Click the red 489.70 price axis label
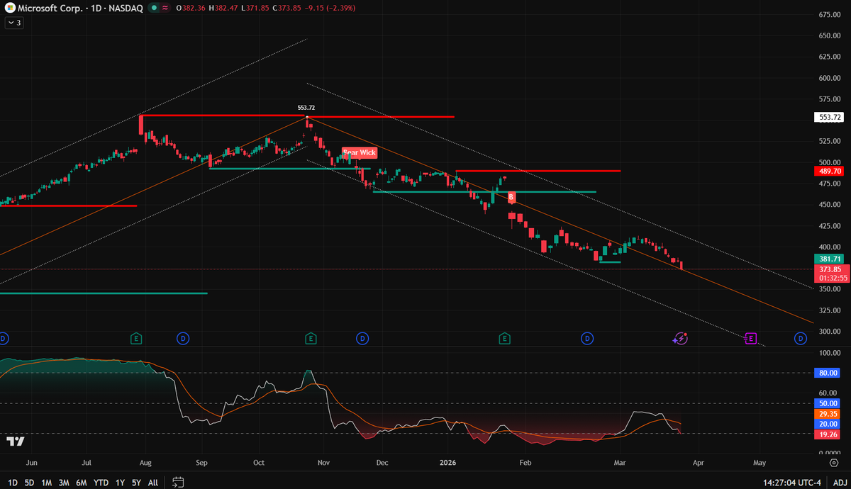Screen dimensions: 851x489 829,171
